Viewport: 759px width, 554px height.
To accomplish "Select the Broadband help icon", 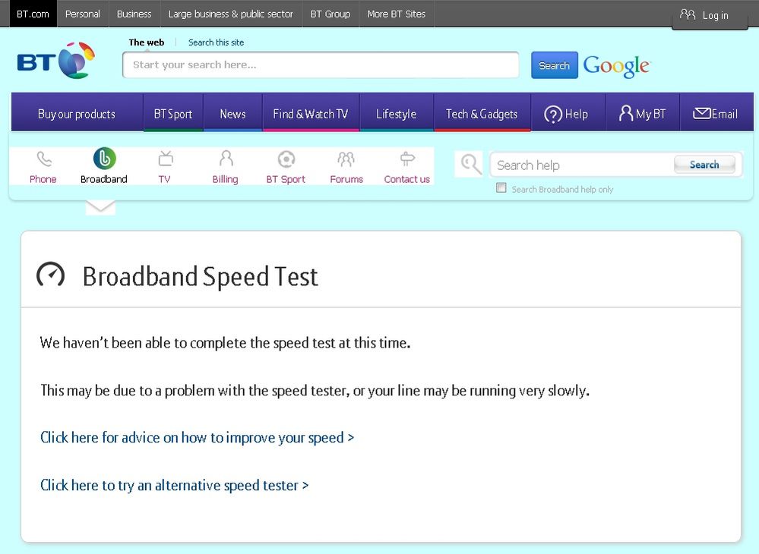I will point(104,159).
